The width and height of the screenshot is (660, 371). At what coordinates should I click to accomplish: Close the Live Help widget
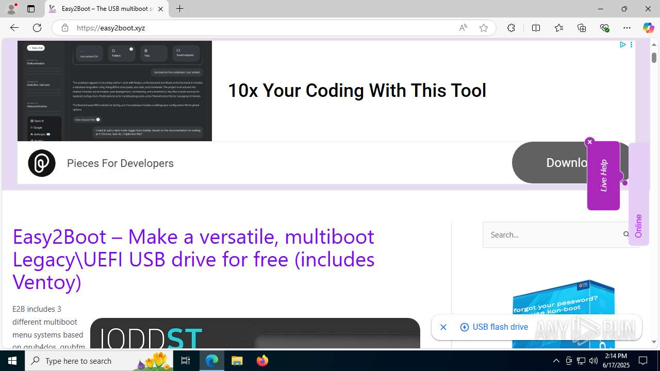tap(589, 142)
